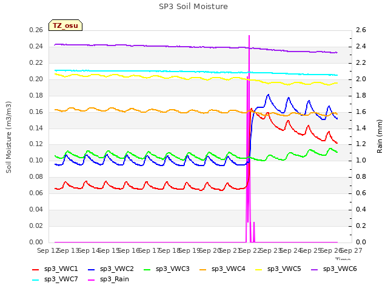Toggle the sp3_Rain legend entry

pos(109,279)
